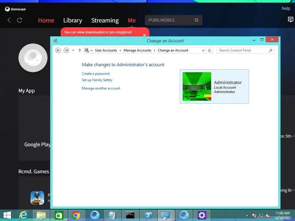The width and height of the screenshot is (295, 221).
Task: Launch Google Chrome from the taskbar
Action: 76,215
